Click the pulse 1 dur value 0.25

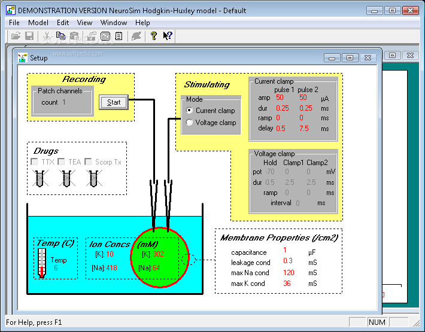coord(283,108)
